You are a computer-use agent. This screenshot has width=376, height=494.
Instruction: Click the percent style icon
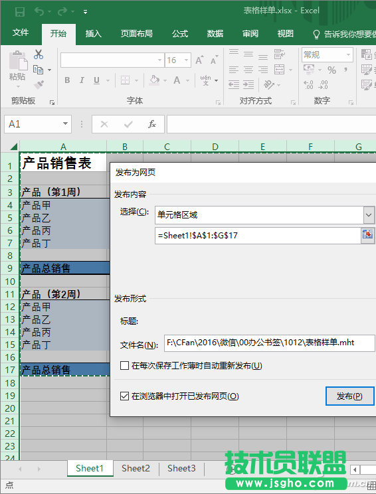pyautogui.click(x=331, y=70)
